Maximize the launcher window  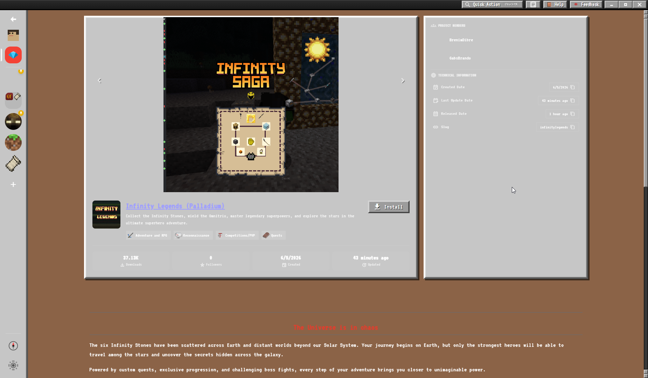[625, 5]
